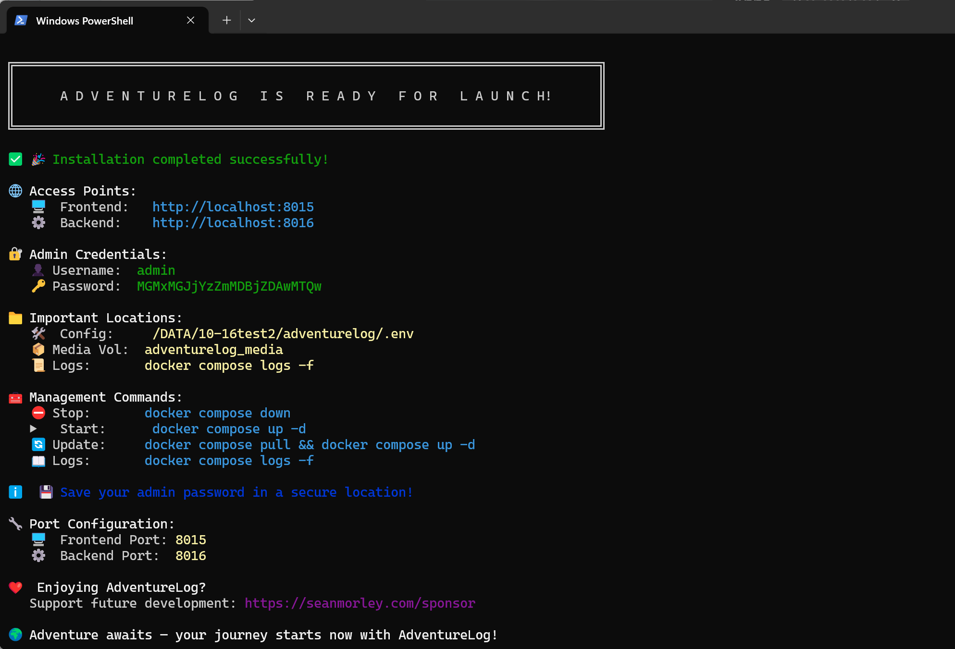Click the key icon next to Password
The height and width of the screenshot is (649, 955).
coord(38,286)
